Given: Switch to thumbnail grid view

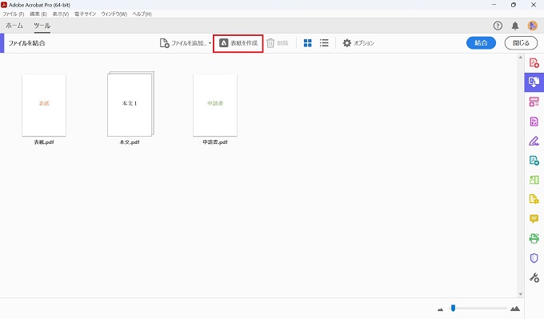Looking at the screenshot, I should point(307,43).
